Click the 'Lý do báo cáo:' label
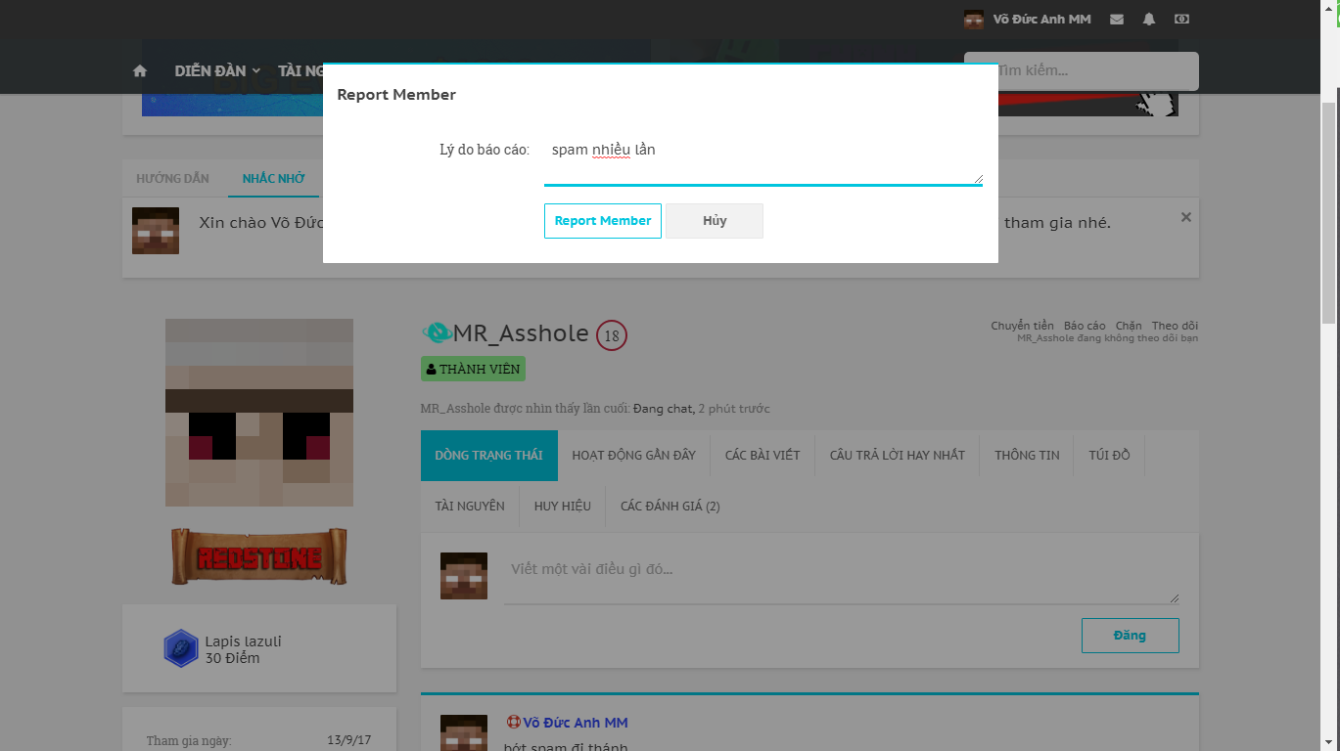This screenshot has height=751, width=1340. pyautogui.click(x=485, y=151)
